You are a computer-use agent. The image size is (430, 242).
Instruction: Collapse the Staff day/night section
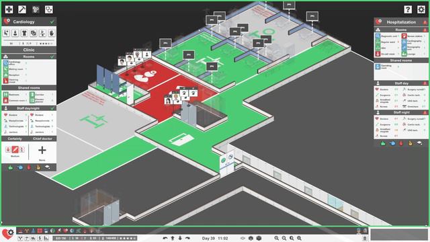[29, 108]
